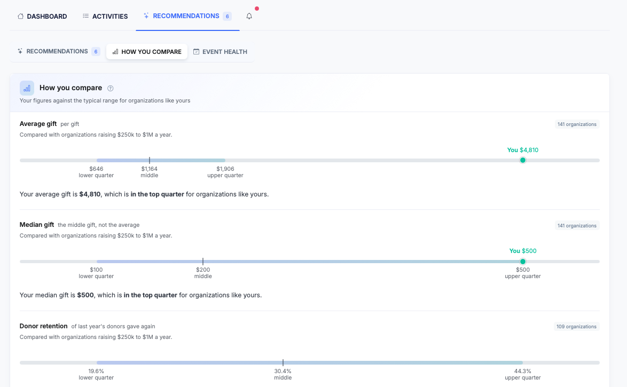Click the bar chart icon in card header

pos(27,88)
